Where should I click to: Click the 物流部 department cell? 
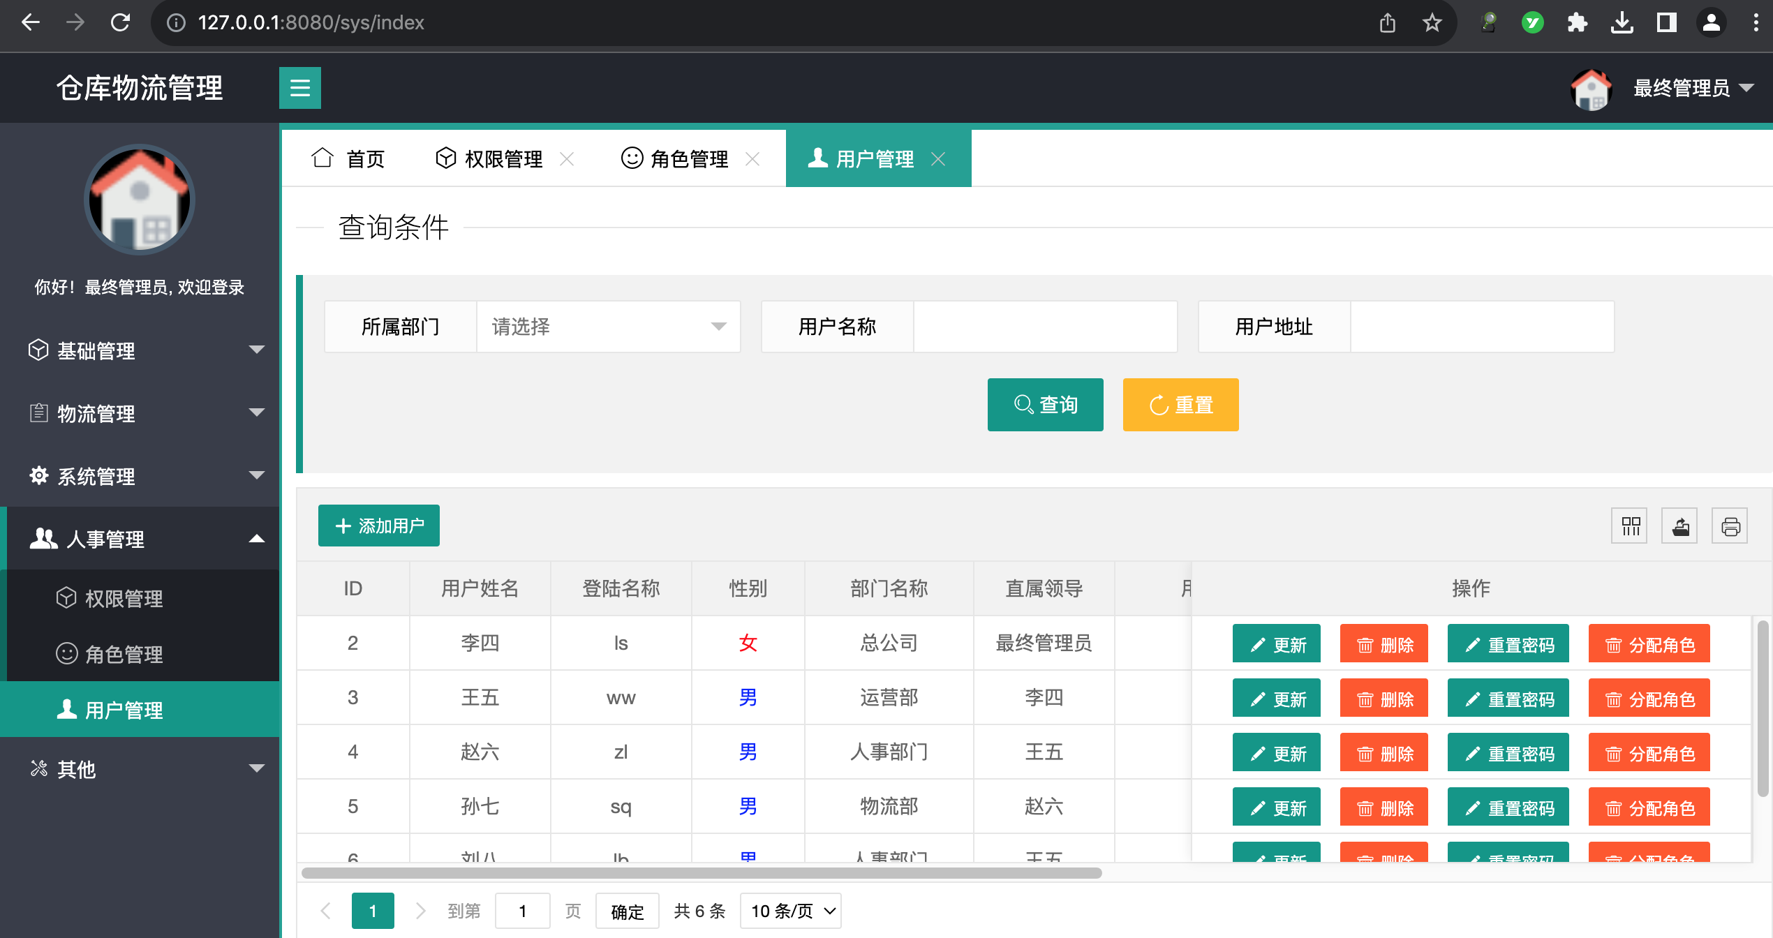click(x=889, y=806)
